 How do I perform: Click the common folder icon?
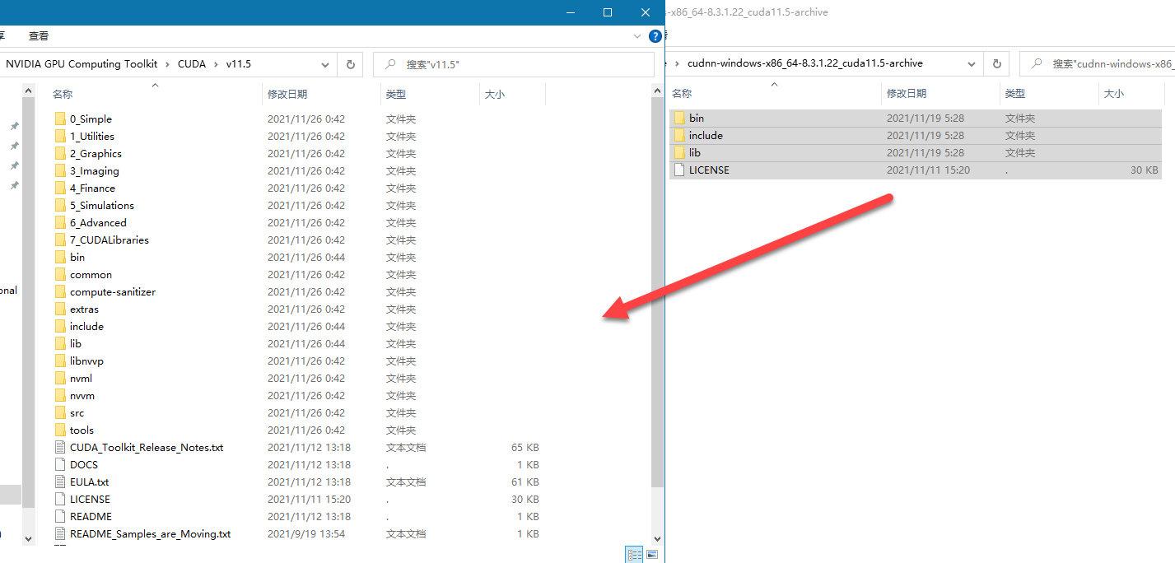[59, 274]
